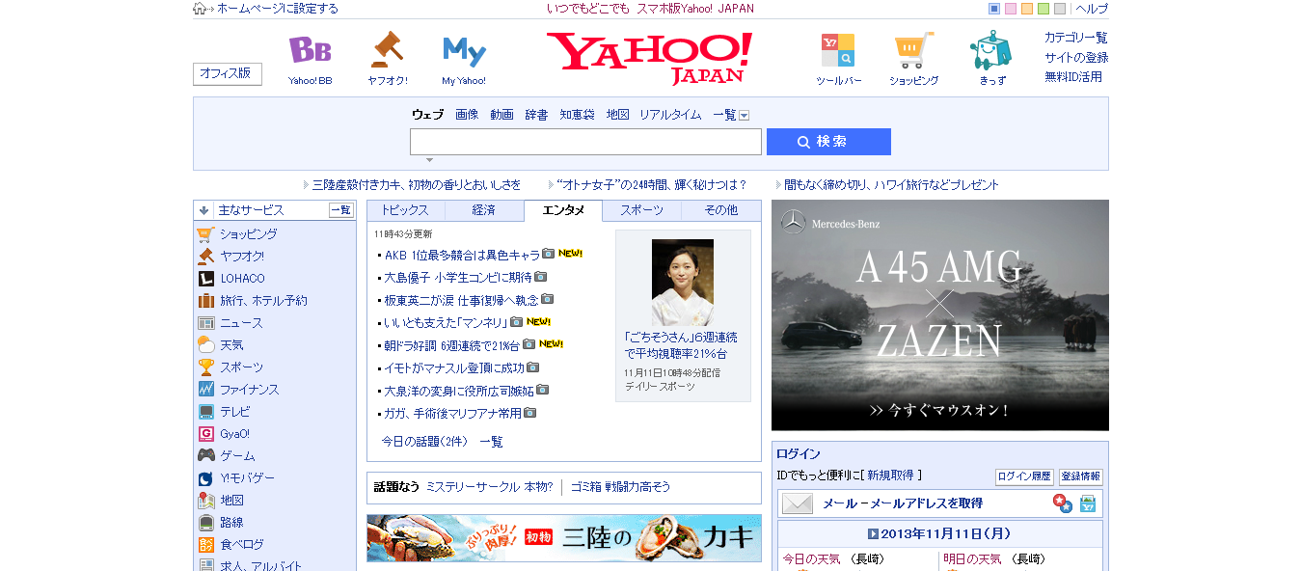Screen dimensions: 1301x571
Task: Open the ツールバー icon
Action: coord(837,50)
